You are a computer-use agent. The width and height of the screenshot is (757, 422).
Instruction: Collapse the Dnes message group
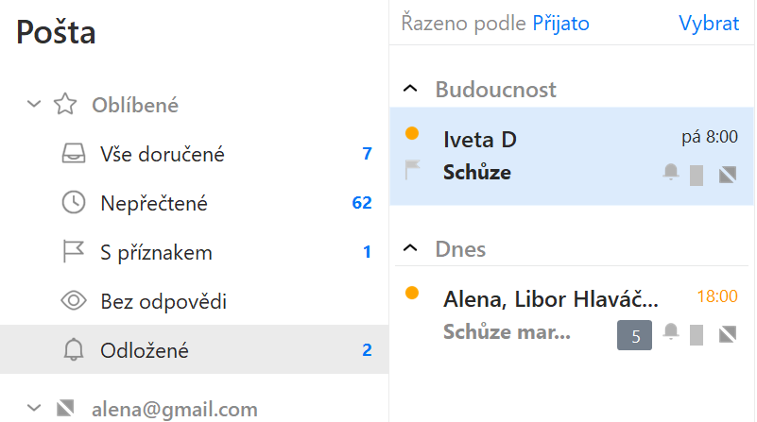click(x=410, y=248)
